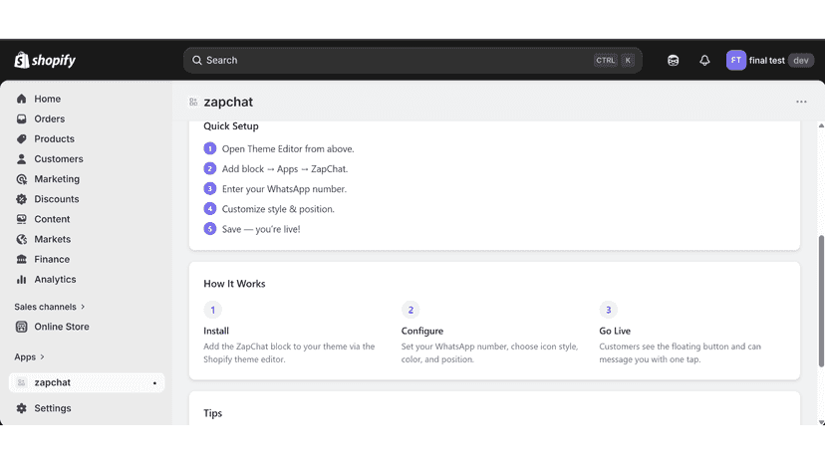
Task: Click the Home house icon in the sidebar
Action: (x=22, y=99)
